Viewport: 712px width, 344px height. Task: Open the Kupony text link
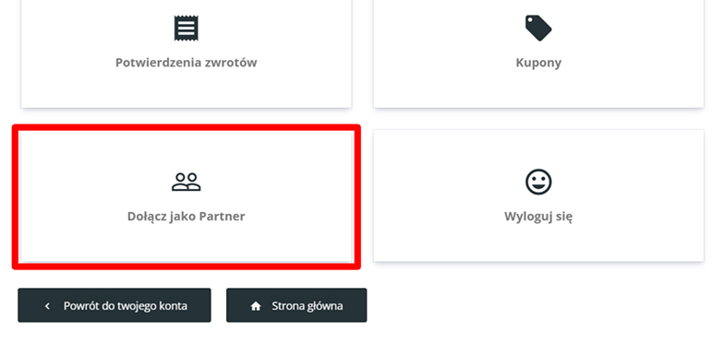(x=538, y=63)
